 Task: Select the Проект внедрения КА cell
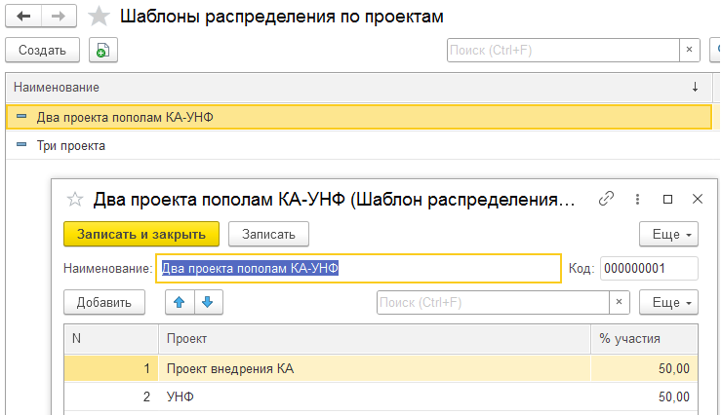375,368
